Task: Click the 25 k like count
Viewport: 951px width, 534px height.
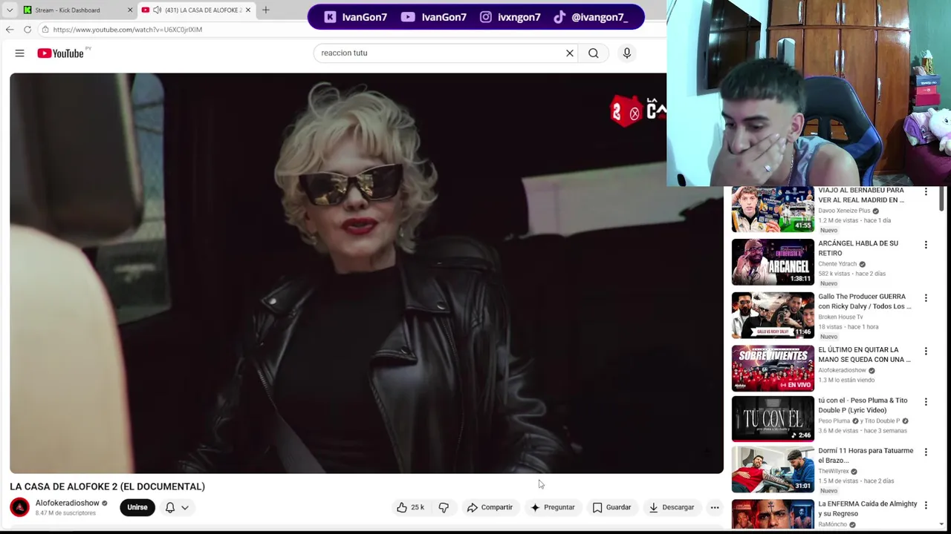Action: pyautogui.click(x=418, y=507)
